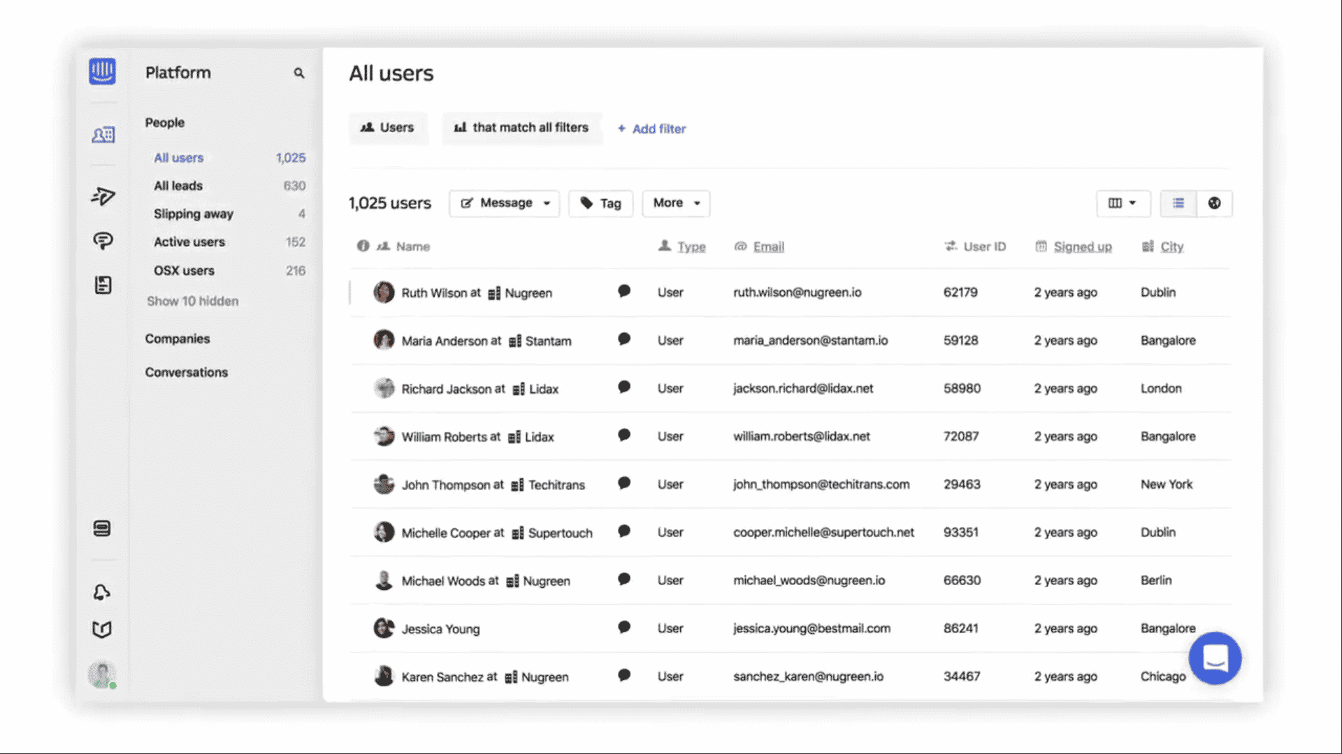Open Ruth Wilson's user name
This screenshot has width=1342, height=754.
(434, 293)
